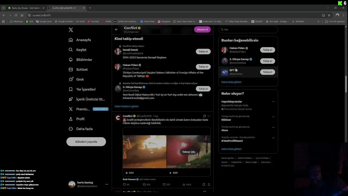Click Tekrar izle on second video

tap(189, 152)
